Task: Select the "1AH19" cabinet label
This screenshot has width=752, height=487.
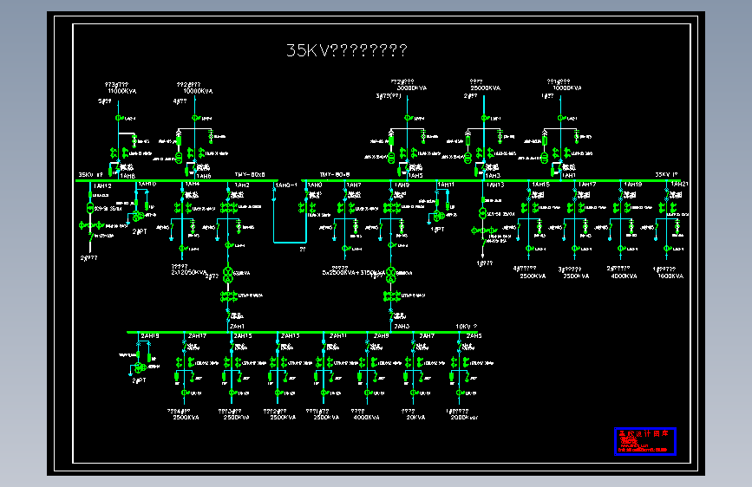Action: [x=633, y=184]
